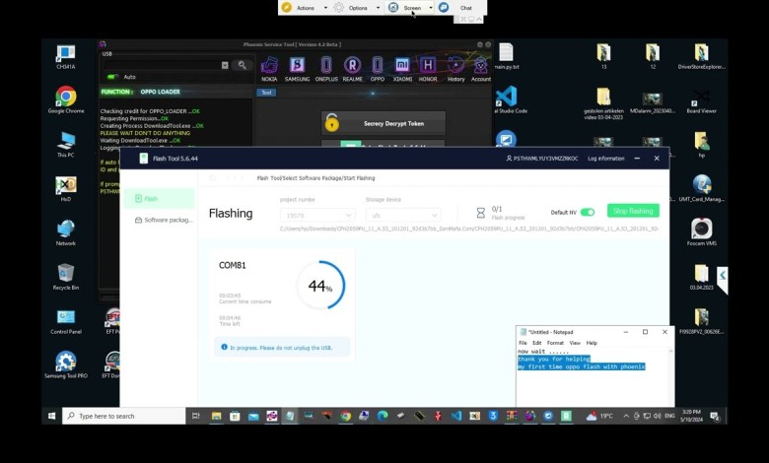Screen dimensions: 769x463
Task: Open Board Viewer desktop shortcut
Action: tap(701, 100)
